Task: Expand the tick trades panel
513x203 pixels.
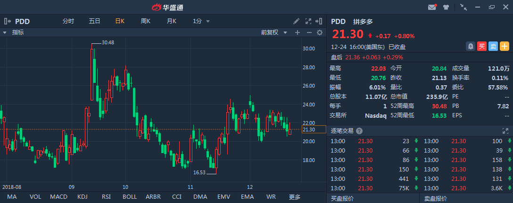Action: tap(505, 131)
